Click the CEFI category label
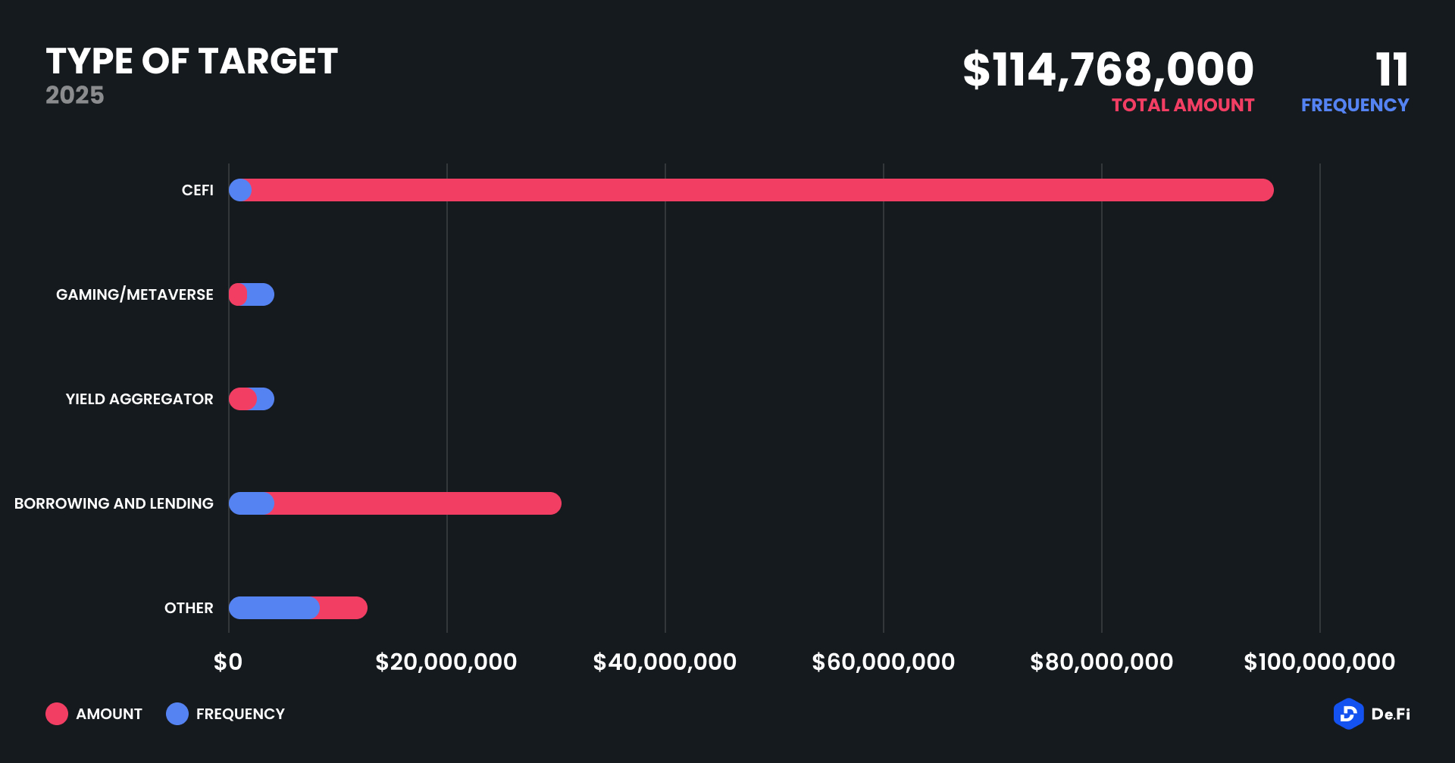Viewport: 1455px width, 763px height. click(x=197, y=190)
